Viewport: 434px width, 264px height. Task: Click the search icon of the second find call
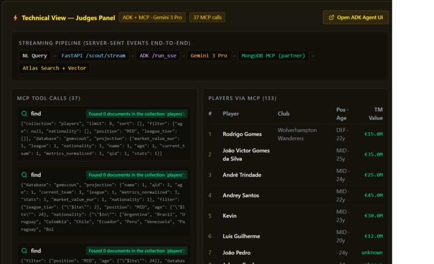24,175
